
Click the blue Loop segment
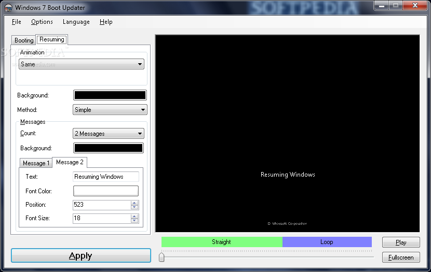click(x=327, y=242)
